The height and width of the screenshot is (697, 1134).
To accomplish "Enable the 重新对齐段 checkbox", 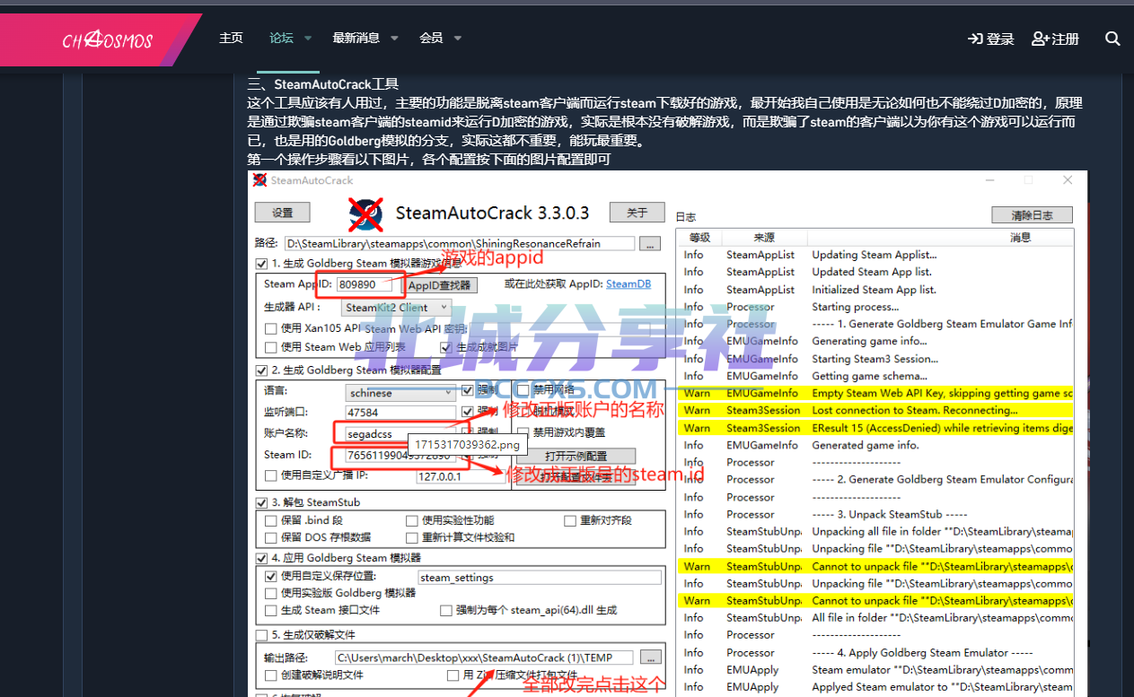I will coord(570,520).
